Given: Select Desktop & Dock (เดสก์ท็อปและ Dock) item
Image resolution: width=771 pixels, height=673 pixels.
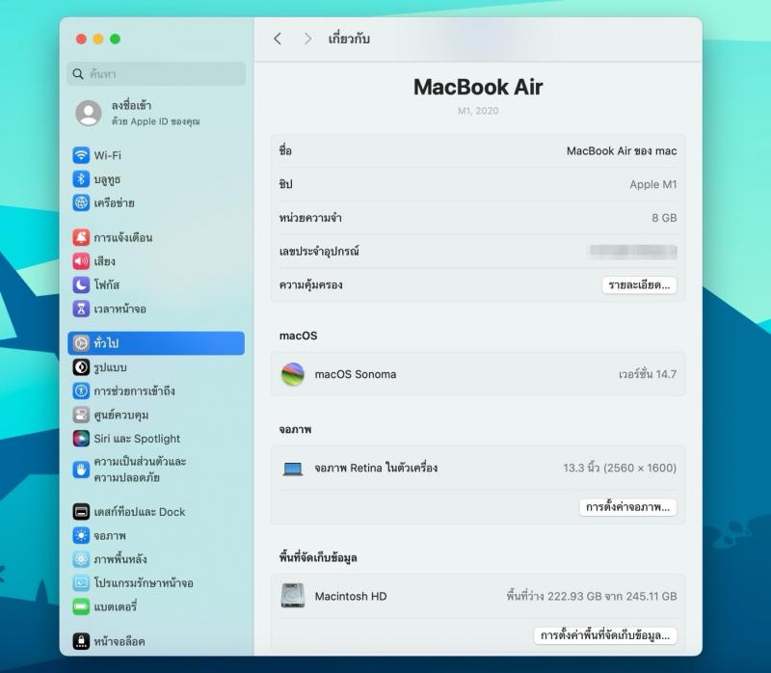Looking at the screenshot, I should click(139, 512).
